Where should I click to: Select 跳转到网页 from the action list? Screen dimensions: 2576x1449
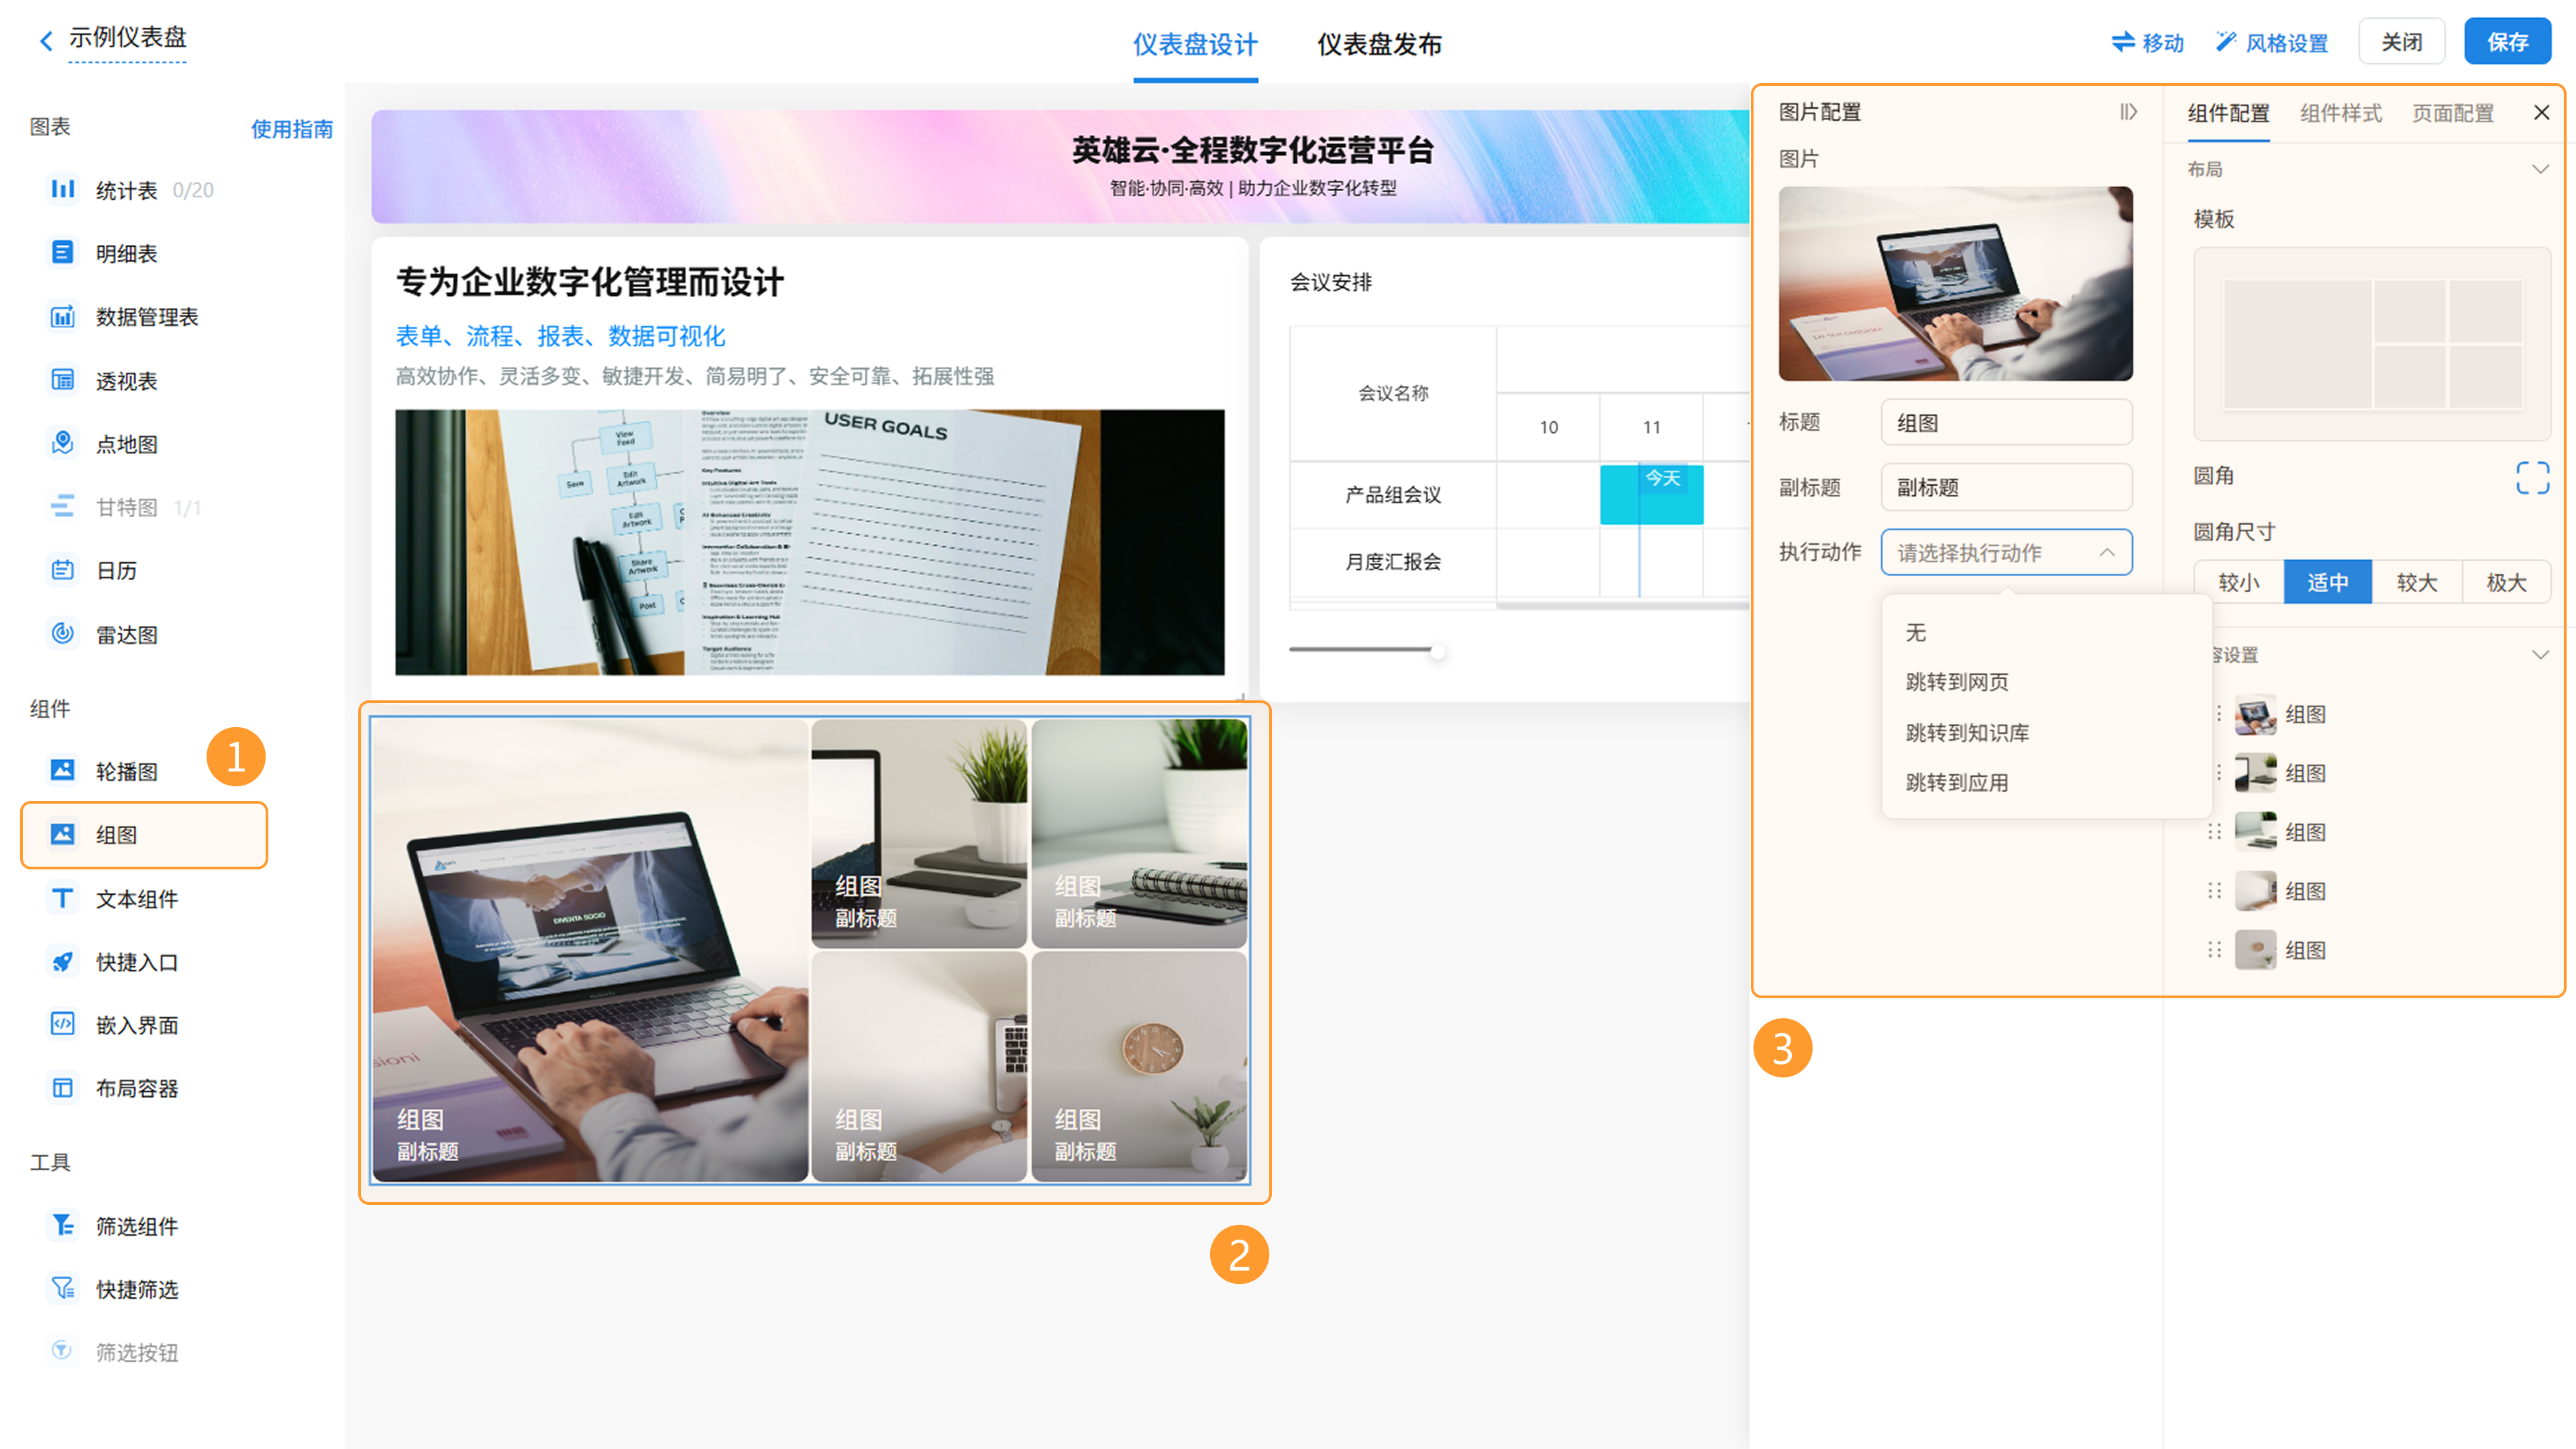click(1957, 682)
